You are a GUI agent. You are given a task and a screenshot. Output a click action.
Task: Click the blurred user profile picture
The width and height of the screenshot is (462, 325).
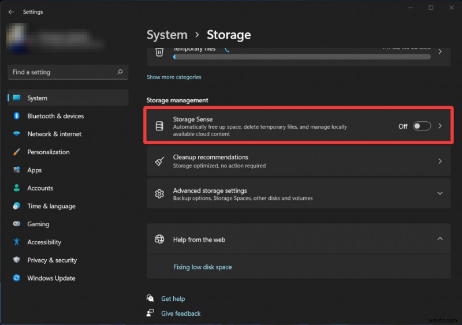17,38
